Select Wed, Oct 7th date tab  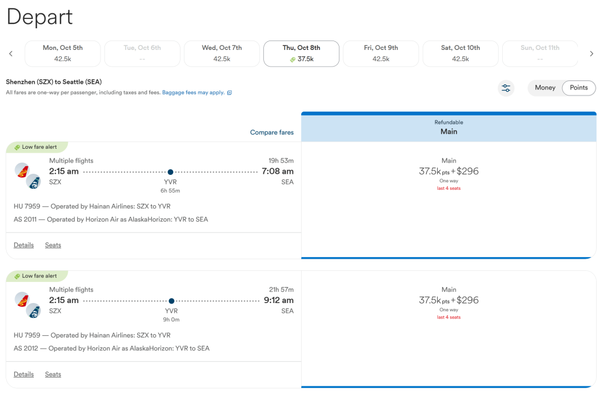[222, 53]
